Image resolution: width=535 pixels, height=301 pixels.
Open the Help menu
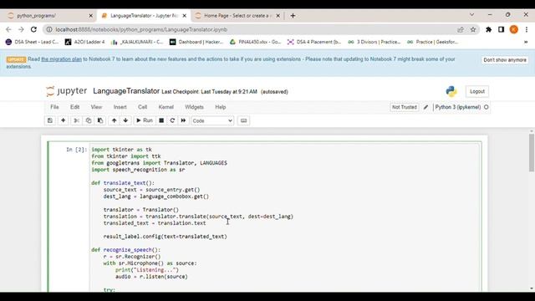(221, 107)
